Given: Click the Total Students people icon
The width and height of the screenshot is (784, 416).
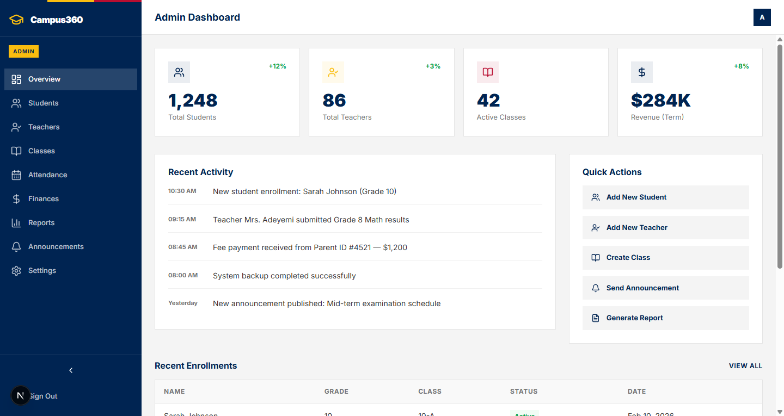Looking at the screenshot, I should (x=179, y=72).
